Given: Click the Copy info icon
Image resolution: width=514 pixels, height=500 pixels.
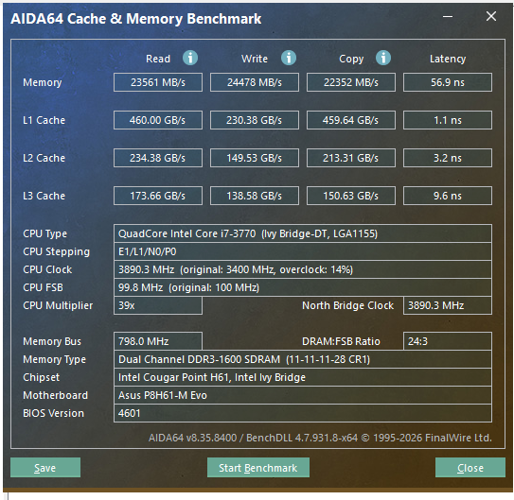Looking at the screenshot, I should [x=383, y=59].
